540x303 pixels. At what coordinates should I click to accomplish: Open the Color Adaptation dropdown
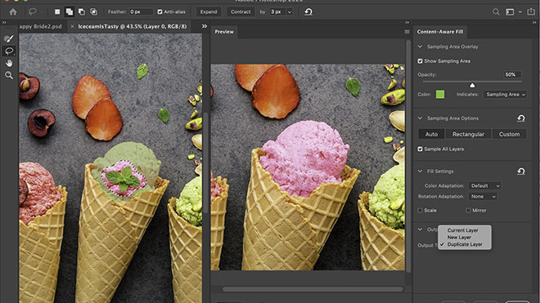pos(484,186)
